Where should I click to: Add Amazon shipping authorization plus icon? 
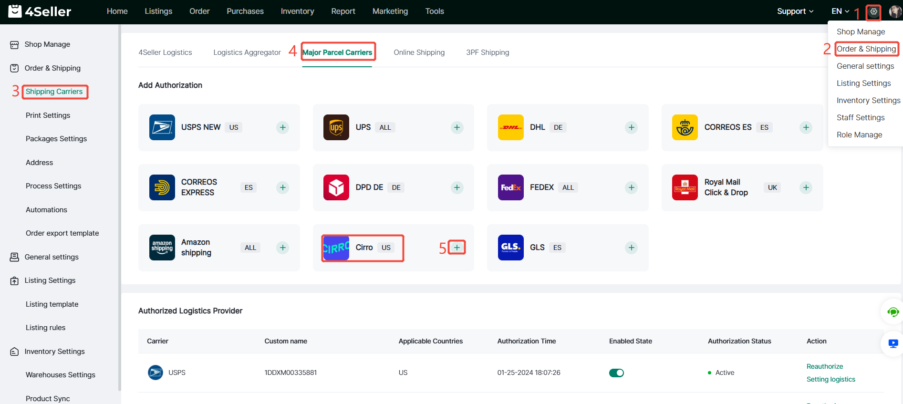click(283, 248)
